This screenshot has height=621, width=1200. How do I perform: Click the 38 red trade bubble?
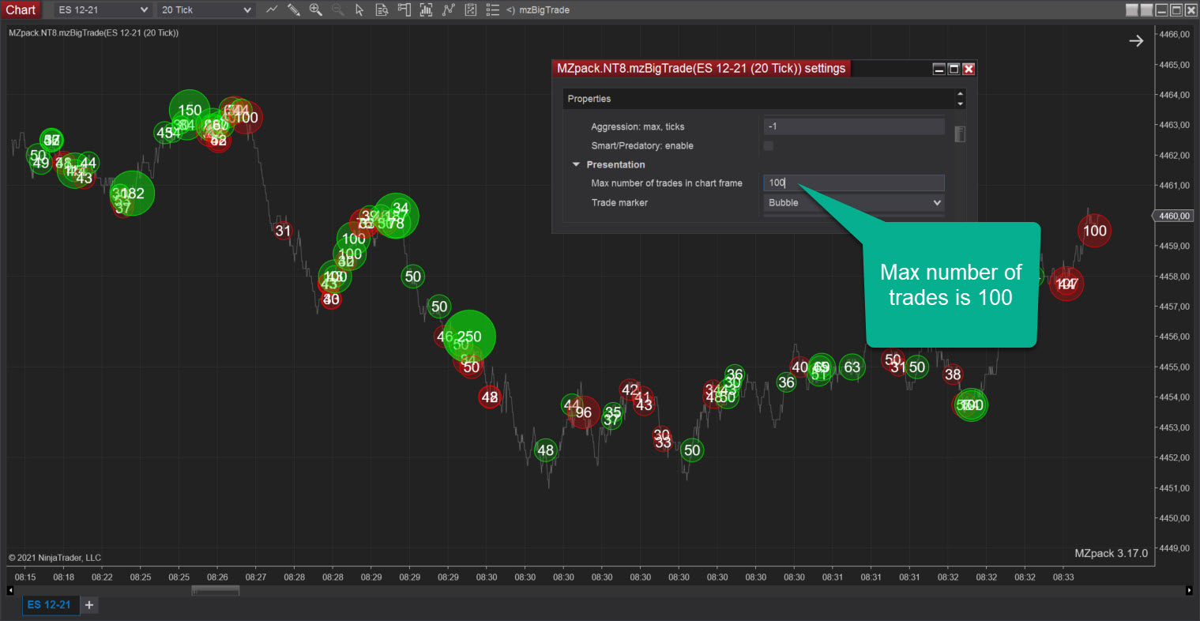(953, 374)
